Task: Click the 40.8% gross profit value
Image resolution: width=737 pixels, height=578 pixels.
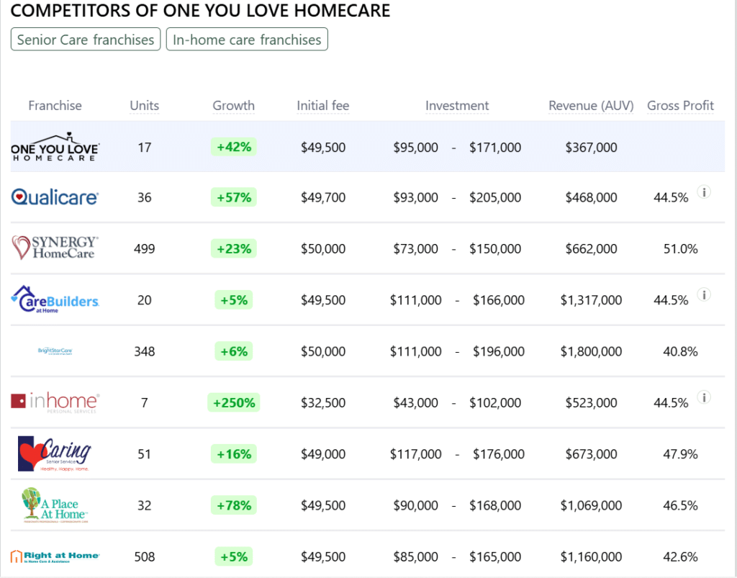Action: (680, 351)
